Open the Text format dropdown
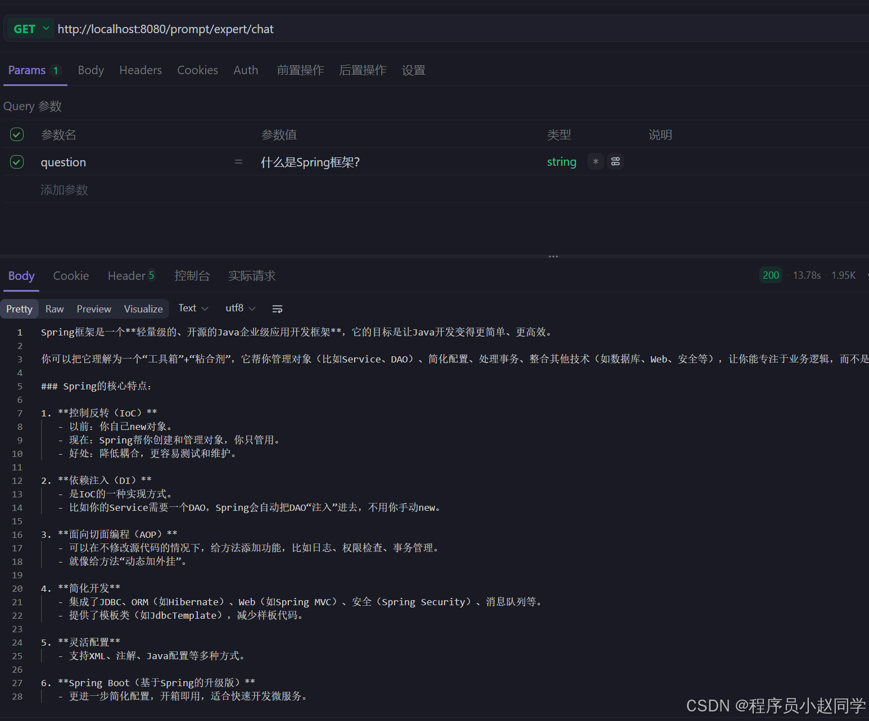 point(193,308)
